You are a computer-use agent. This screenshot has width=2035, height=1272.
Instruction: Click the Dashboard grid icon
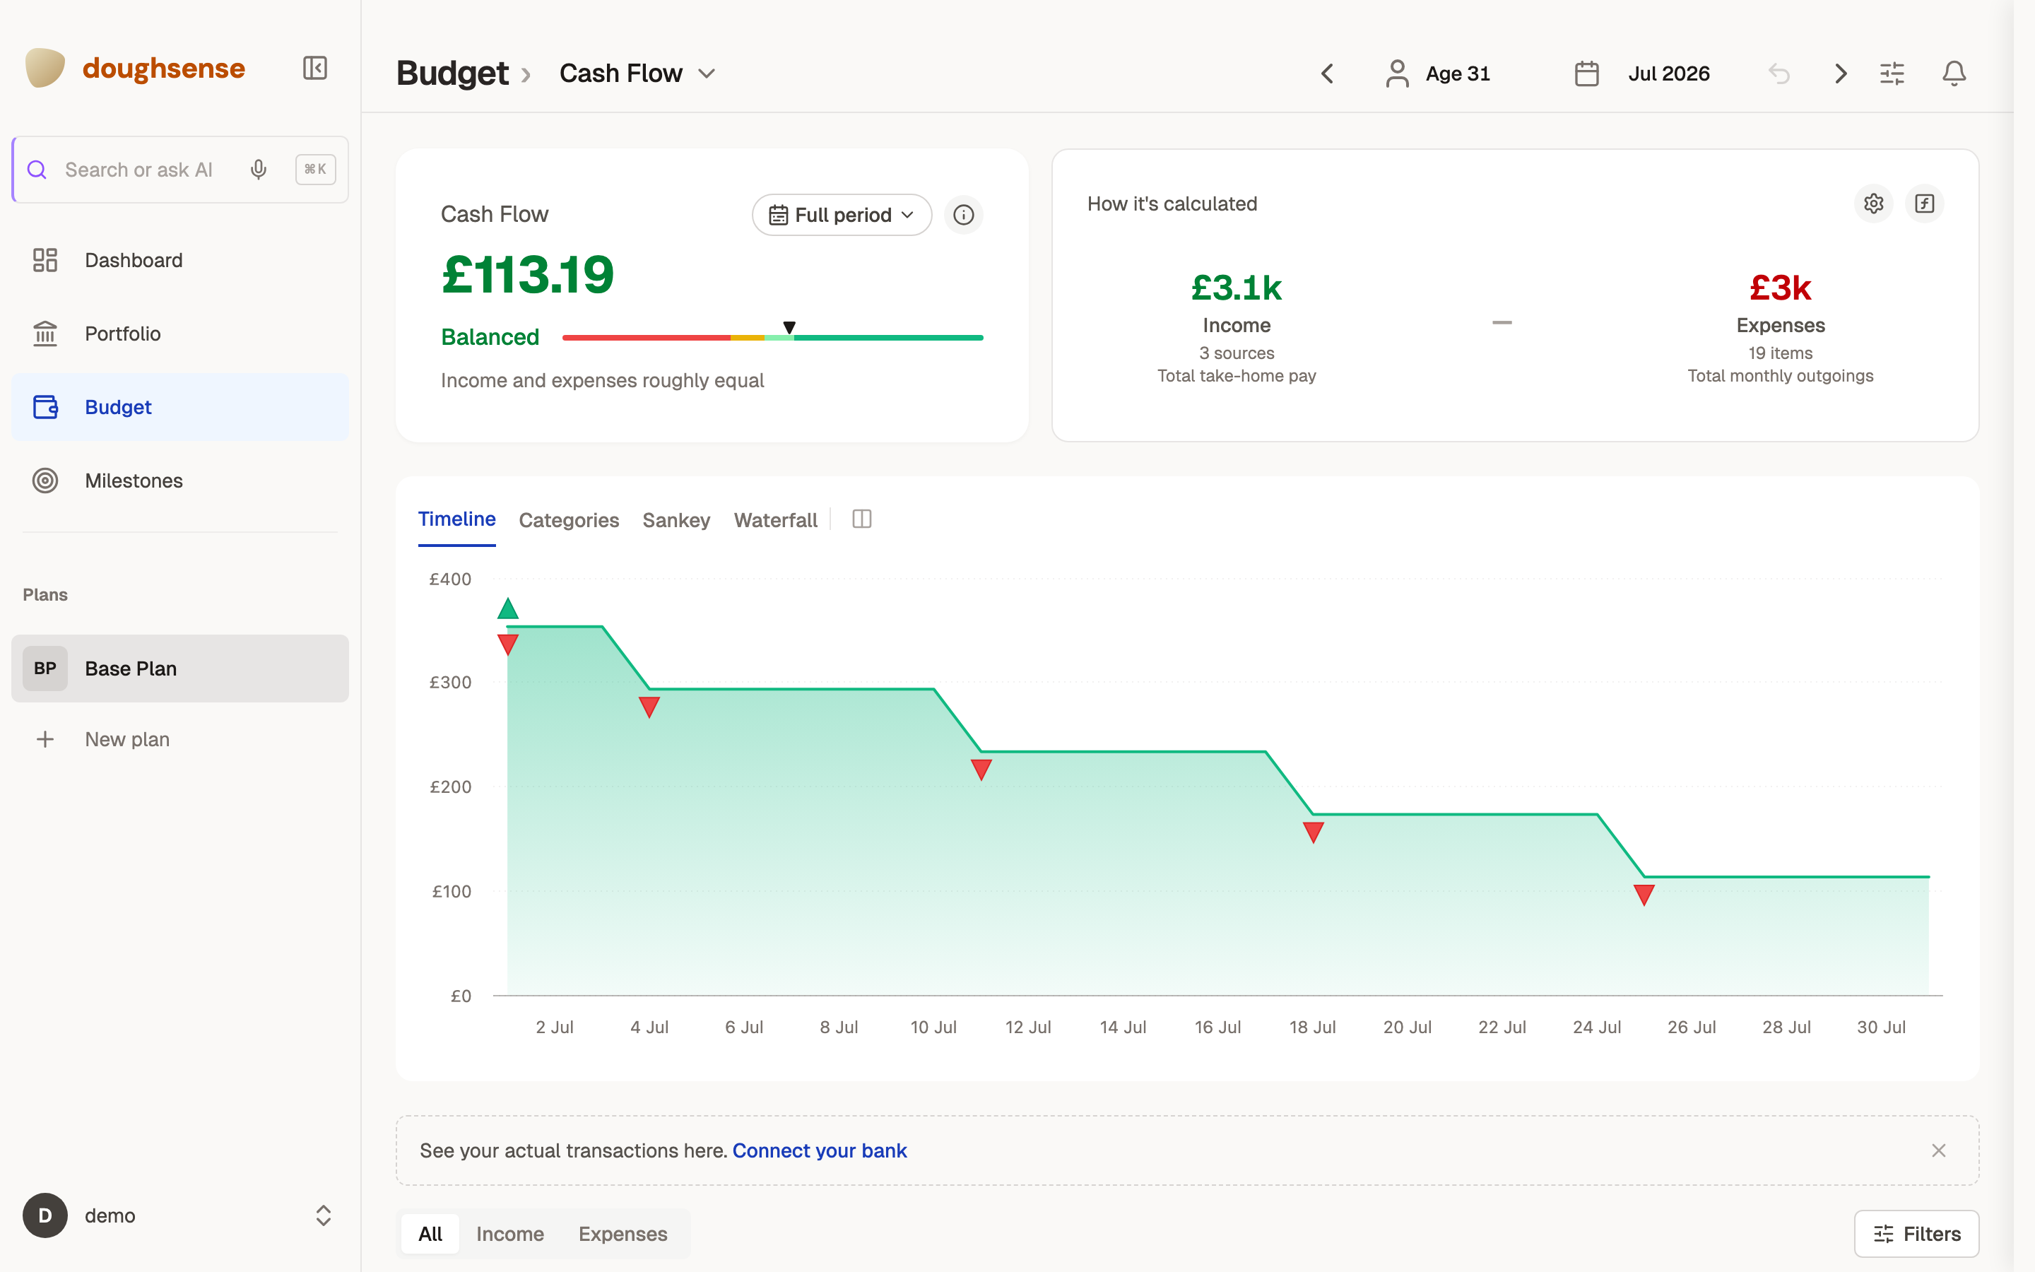(45, 260)
